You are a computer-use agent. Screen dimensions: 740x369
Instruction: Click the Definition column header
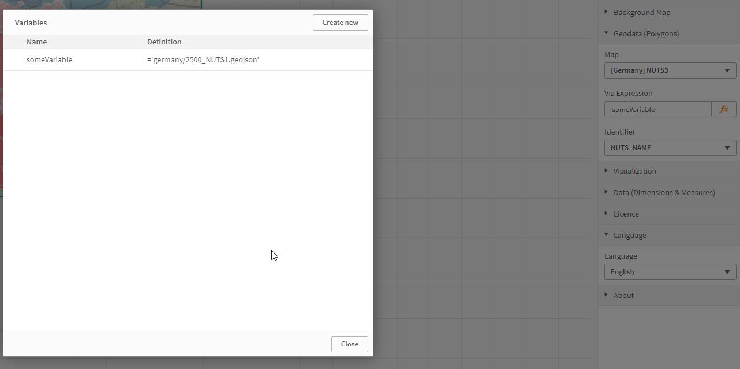click(165, 42)
